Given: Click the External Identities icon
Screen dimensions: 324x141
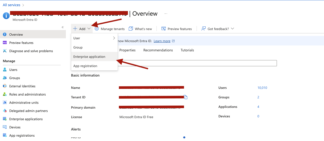Looking at the screenshot, I should coord(5,86).
